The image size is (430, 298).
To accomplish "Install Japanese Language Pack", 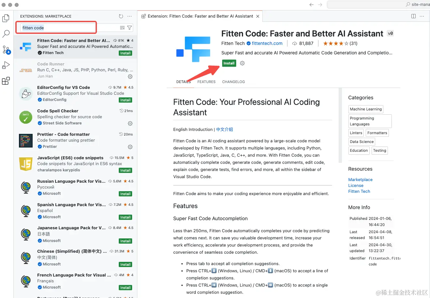I will pyautogui.click(x=125, y=241).
